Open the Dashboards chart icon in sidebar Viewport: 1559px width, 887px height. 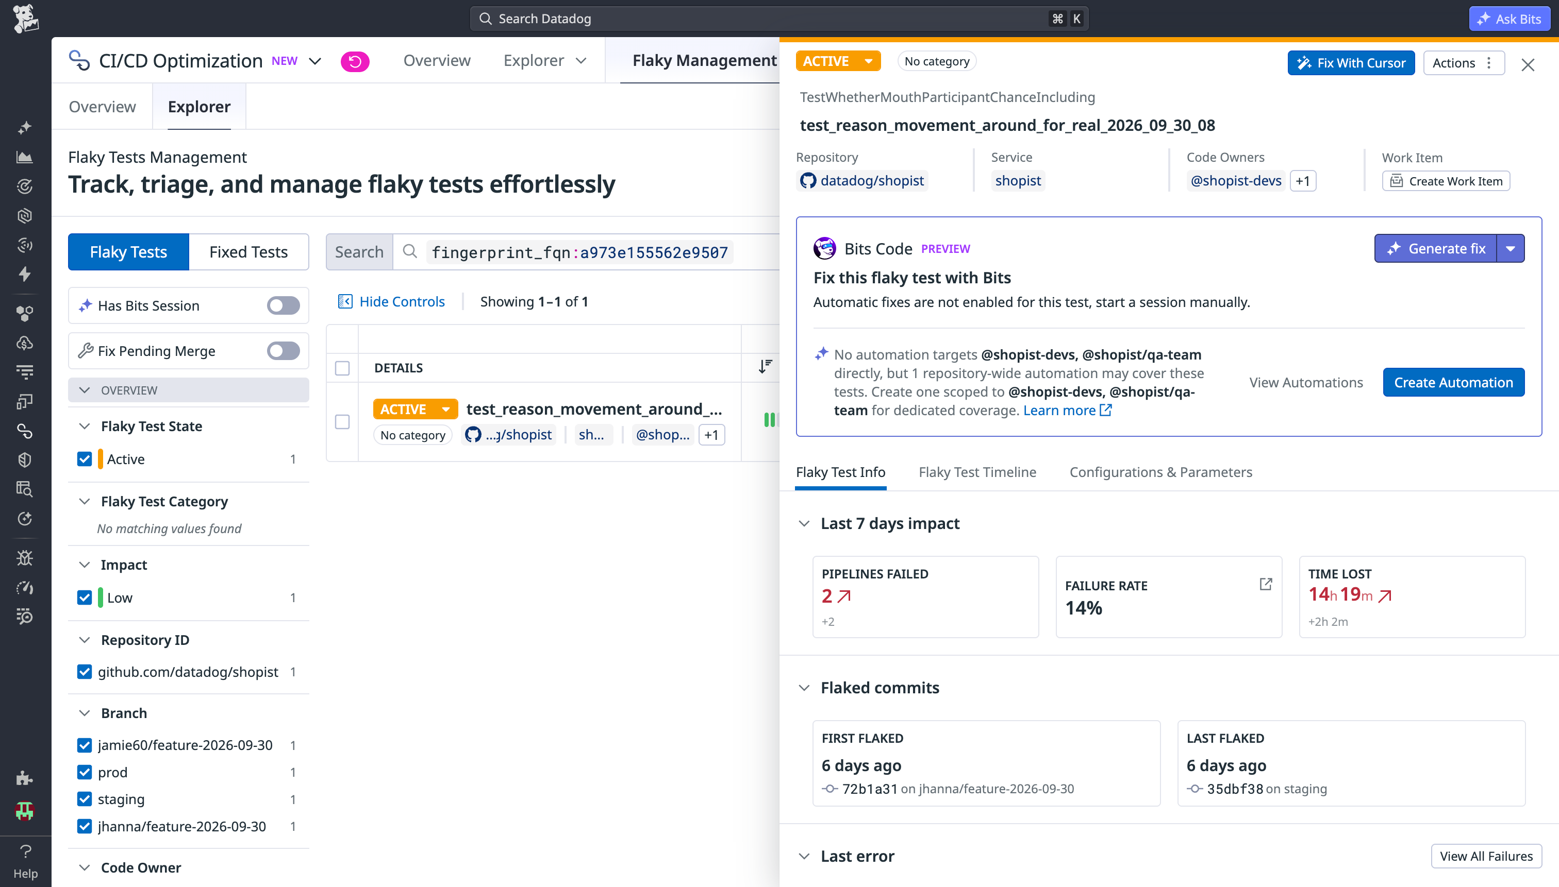pos(25,157)
